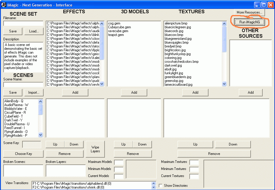Select bluegreenisland.jpg texture

click(x=178, y=39)
